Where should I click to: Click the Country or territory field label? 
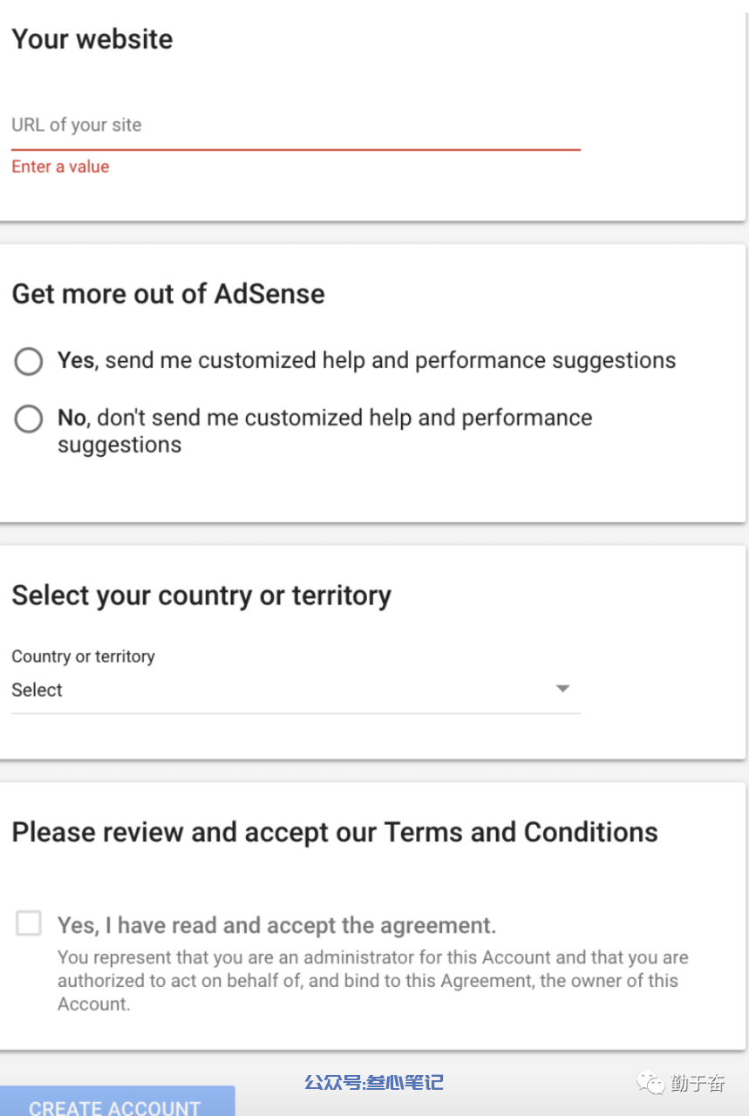pos(83,657)
